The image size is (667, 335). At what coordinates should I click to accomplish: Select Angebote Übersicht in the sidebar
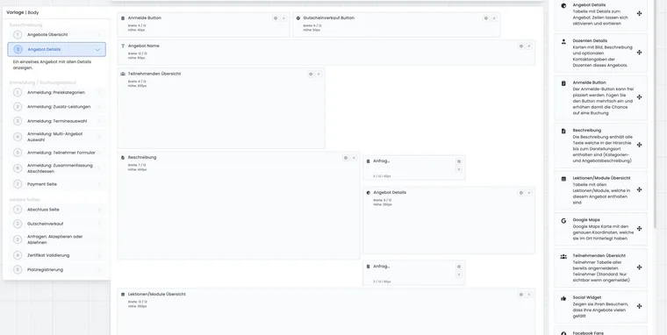point(57,35)
